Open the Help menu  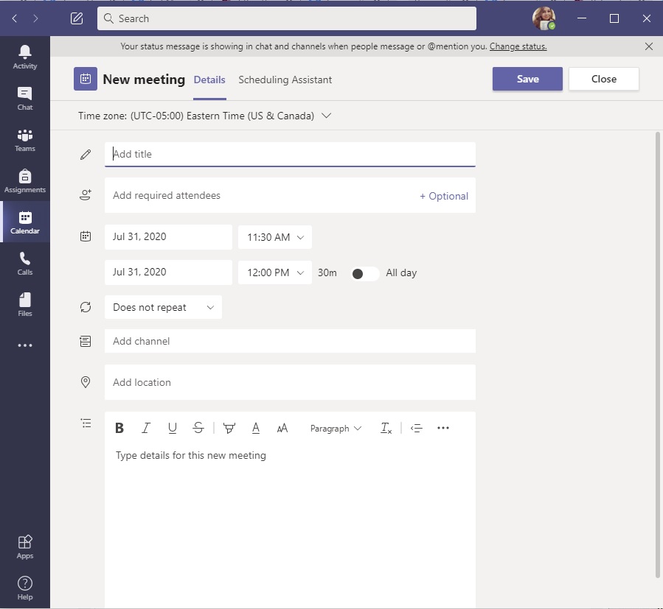pyautogui.click(x=25, y=588)
